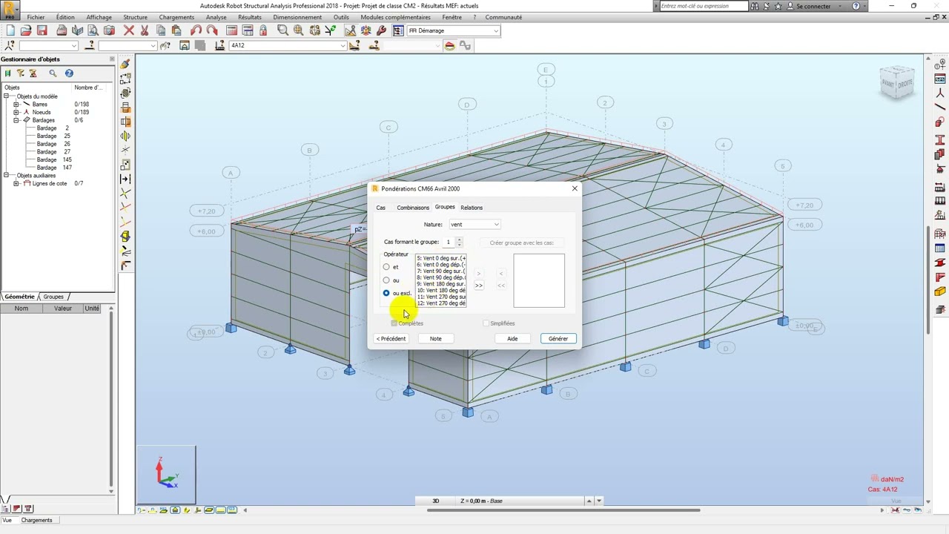Click the red deformation icon right of case selector

(450, 45)
